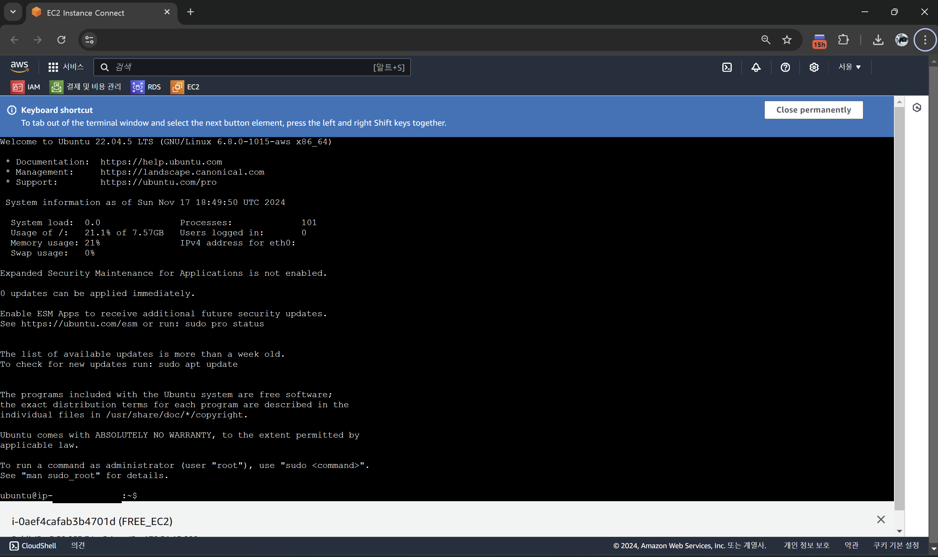Click the Close permanently button

813,110
